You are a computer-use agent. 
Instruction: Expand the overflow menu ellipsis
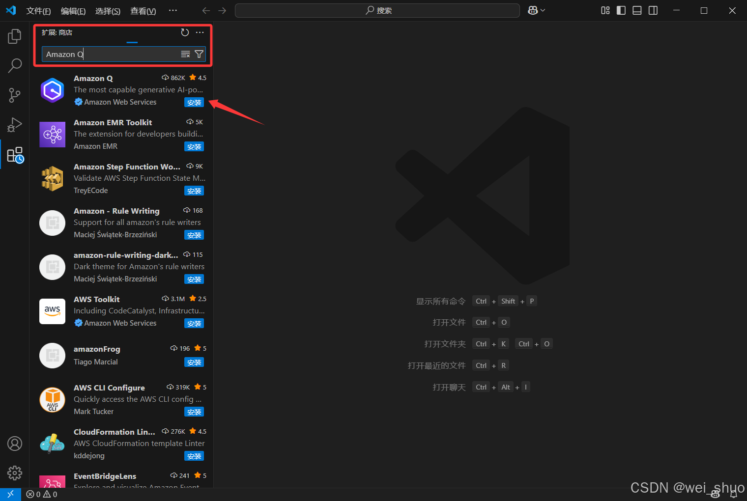172,10
